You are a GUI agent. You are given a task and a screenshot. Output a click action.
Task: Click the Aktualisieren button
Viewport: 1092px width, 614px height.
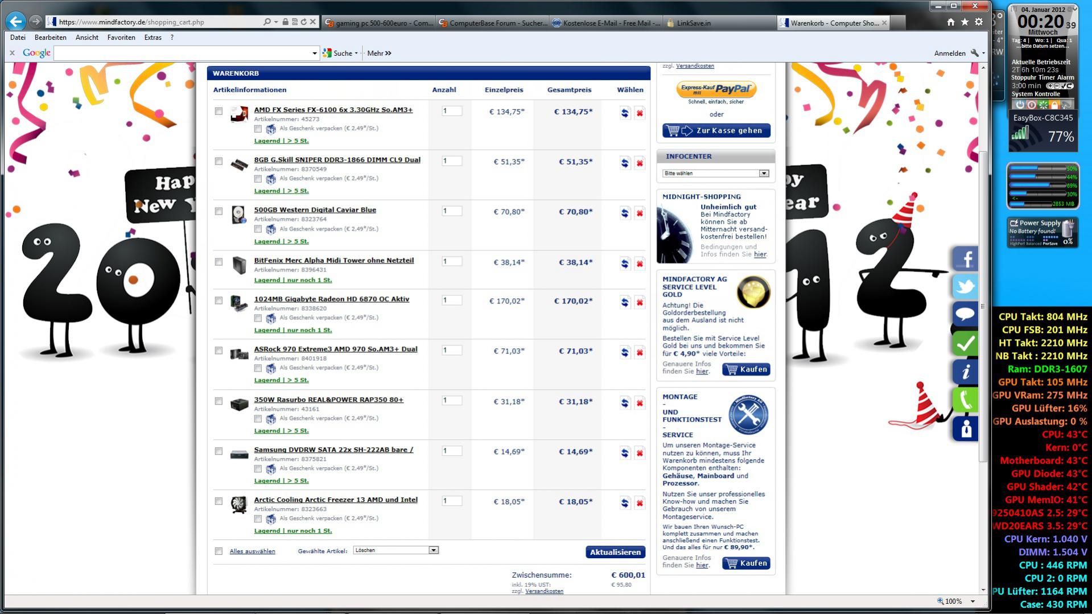pyautogui.click(x=615, y=552)
